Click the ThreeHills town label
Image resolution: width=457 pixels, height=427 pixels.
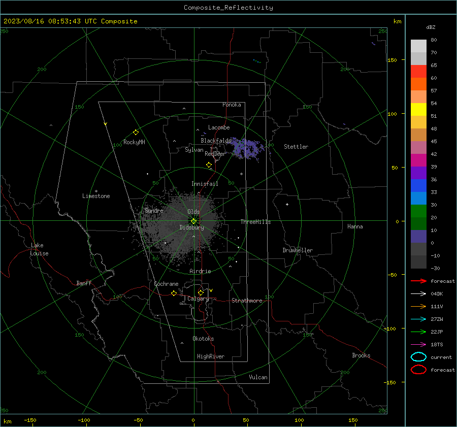(x=255, y=222)
